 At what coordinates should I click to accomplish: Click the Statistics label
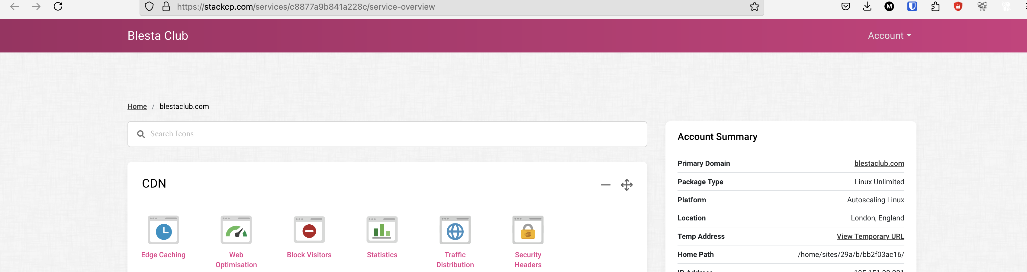click(382, 255)
